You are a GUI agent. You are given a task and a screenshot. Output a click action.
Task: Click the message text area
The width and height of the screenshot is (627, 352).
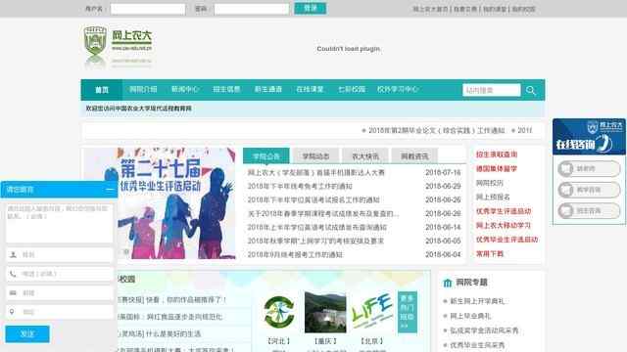[60, 223]
